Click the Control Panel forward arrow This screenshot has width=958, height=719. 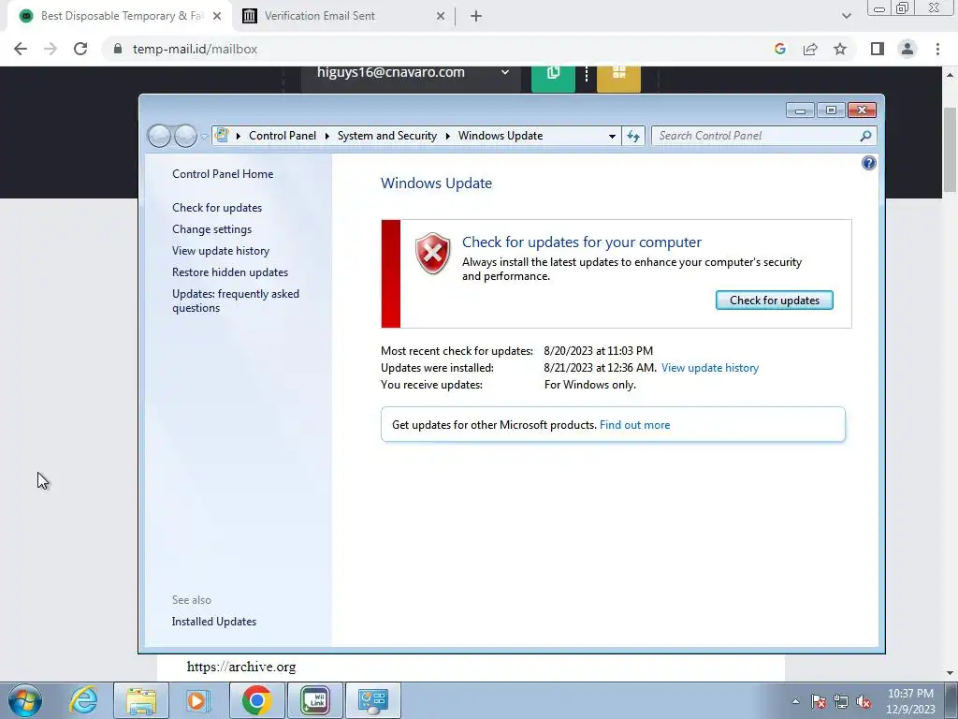click(185, 136)
